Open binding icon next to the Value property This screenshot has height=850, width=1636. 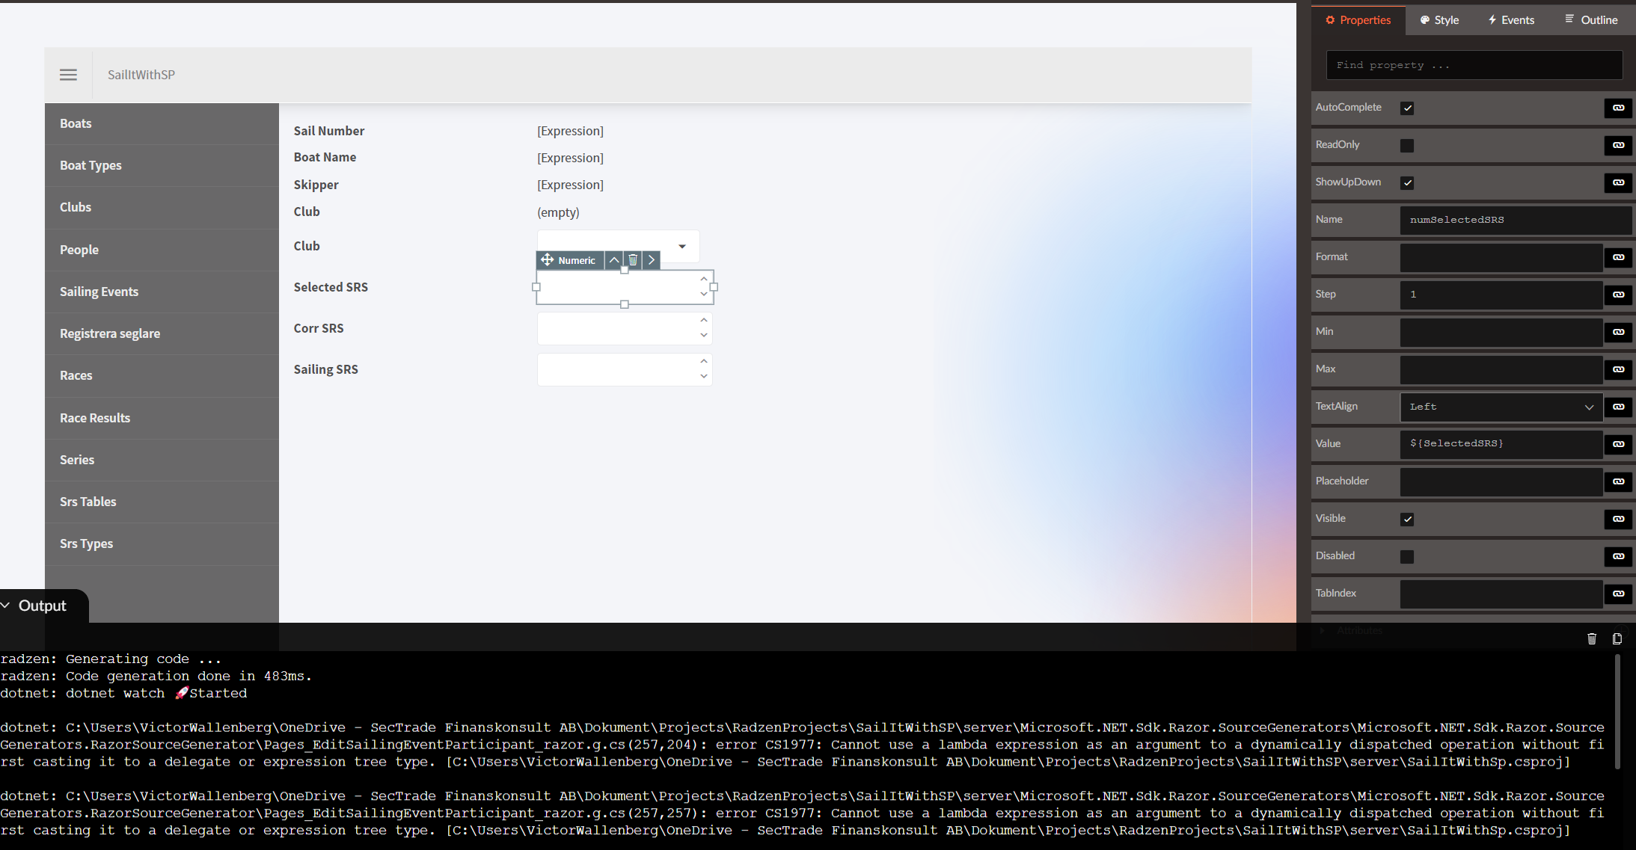pos(1618,444)
